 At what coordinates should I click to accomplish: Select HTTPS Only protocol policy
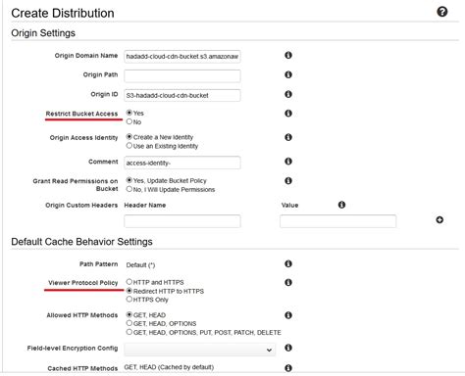pyautogui.click(x=129, y=299)
